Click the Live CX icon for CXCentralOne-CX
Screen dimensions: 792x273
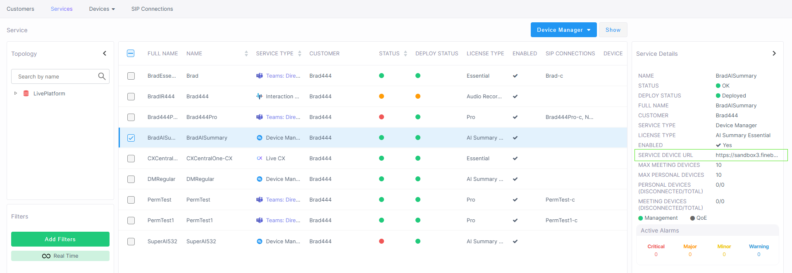click(x=259, y=159)
